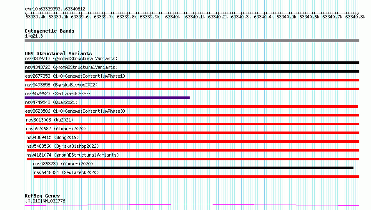Click the 63339.5k ruler tick label
This screenshot has height=210, width=371.
pos(58,17)
